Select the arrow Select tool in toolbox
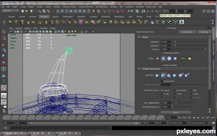Viewport: 217px width, 136px height. [4, 32]
